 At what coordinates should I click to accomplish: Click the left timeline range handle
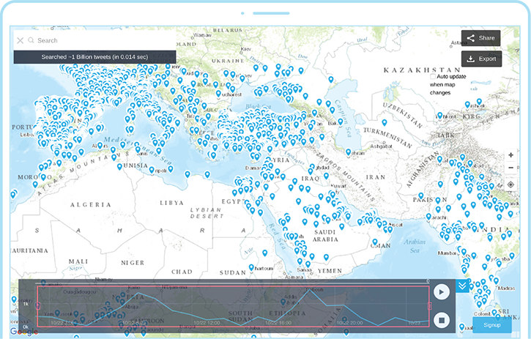tap(37, 306)
